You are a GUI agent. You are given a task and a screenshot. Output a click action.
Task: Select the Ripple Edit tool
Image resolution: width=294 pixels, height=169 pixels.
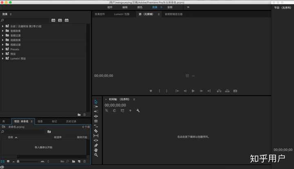pyautogui.click(x=96, y=116)
